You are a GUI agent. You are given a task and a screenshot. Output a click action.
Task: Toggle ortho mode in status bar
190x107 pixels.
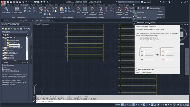(131, 105)
